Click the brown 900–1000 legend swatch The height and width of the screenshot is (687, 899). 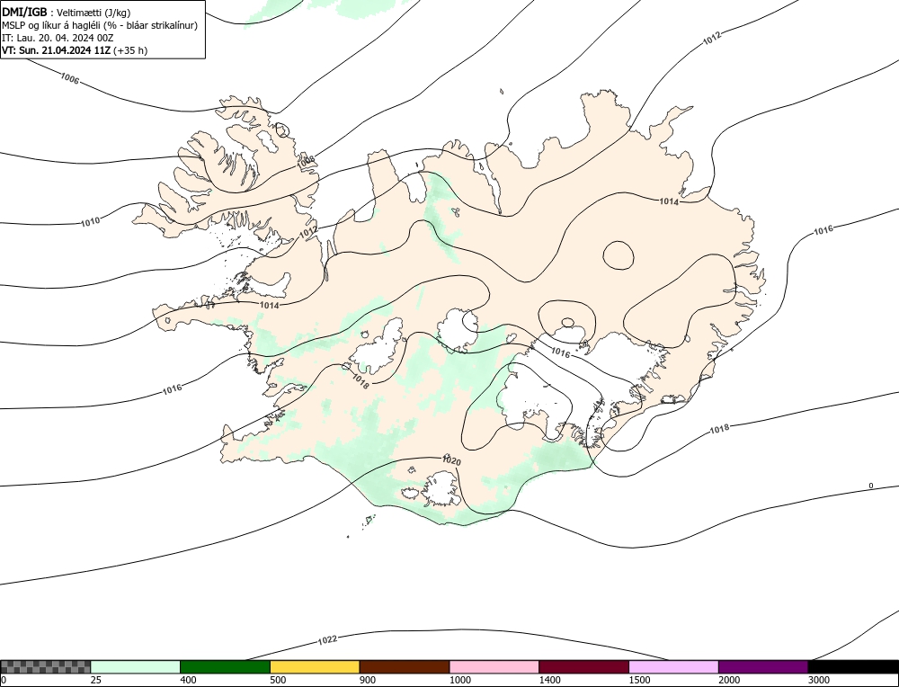[x=405, y=667]
